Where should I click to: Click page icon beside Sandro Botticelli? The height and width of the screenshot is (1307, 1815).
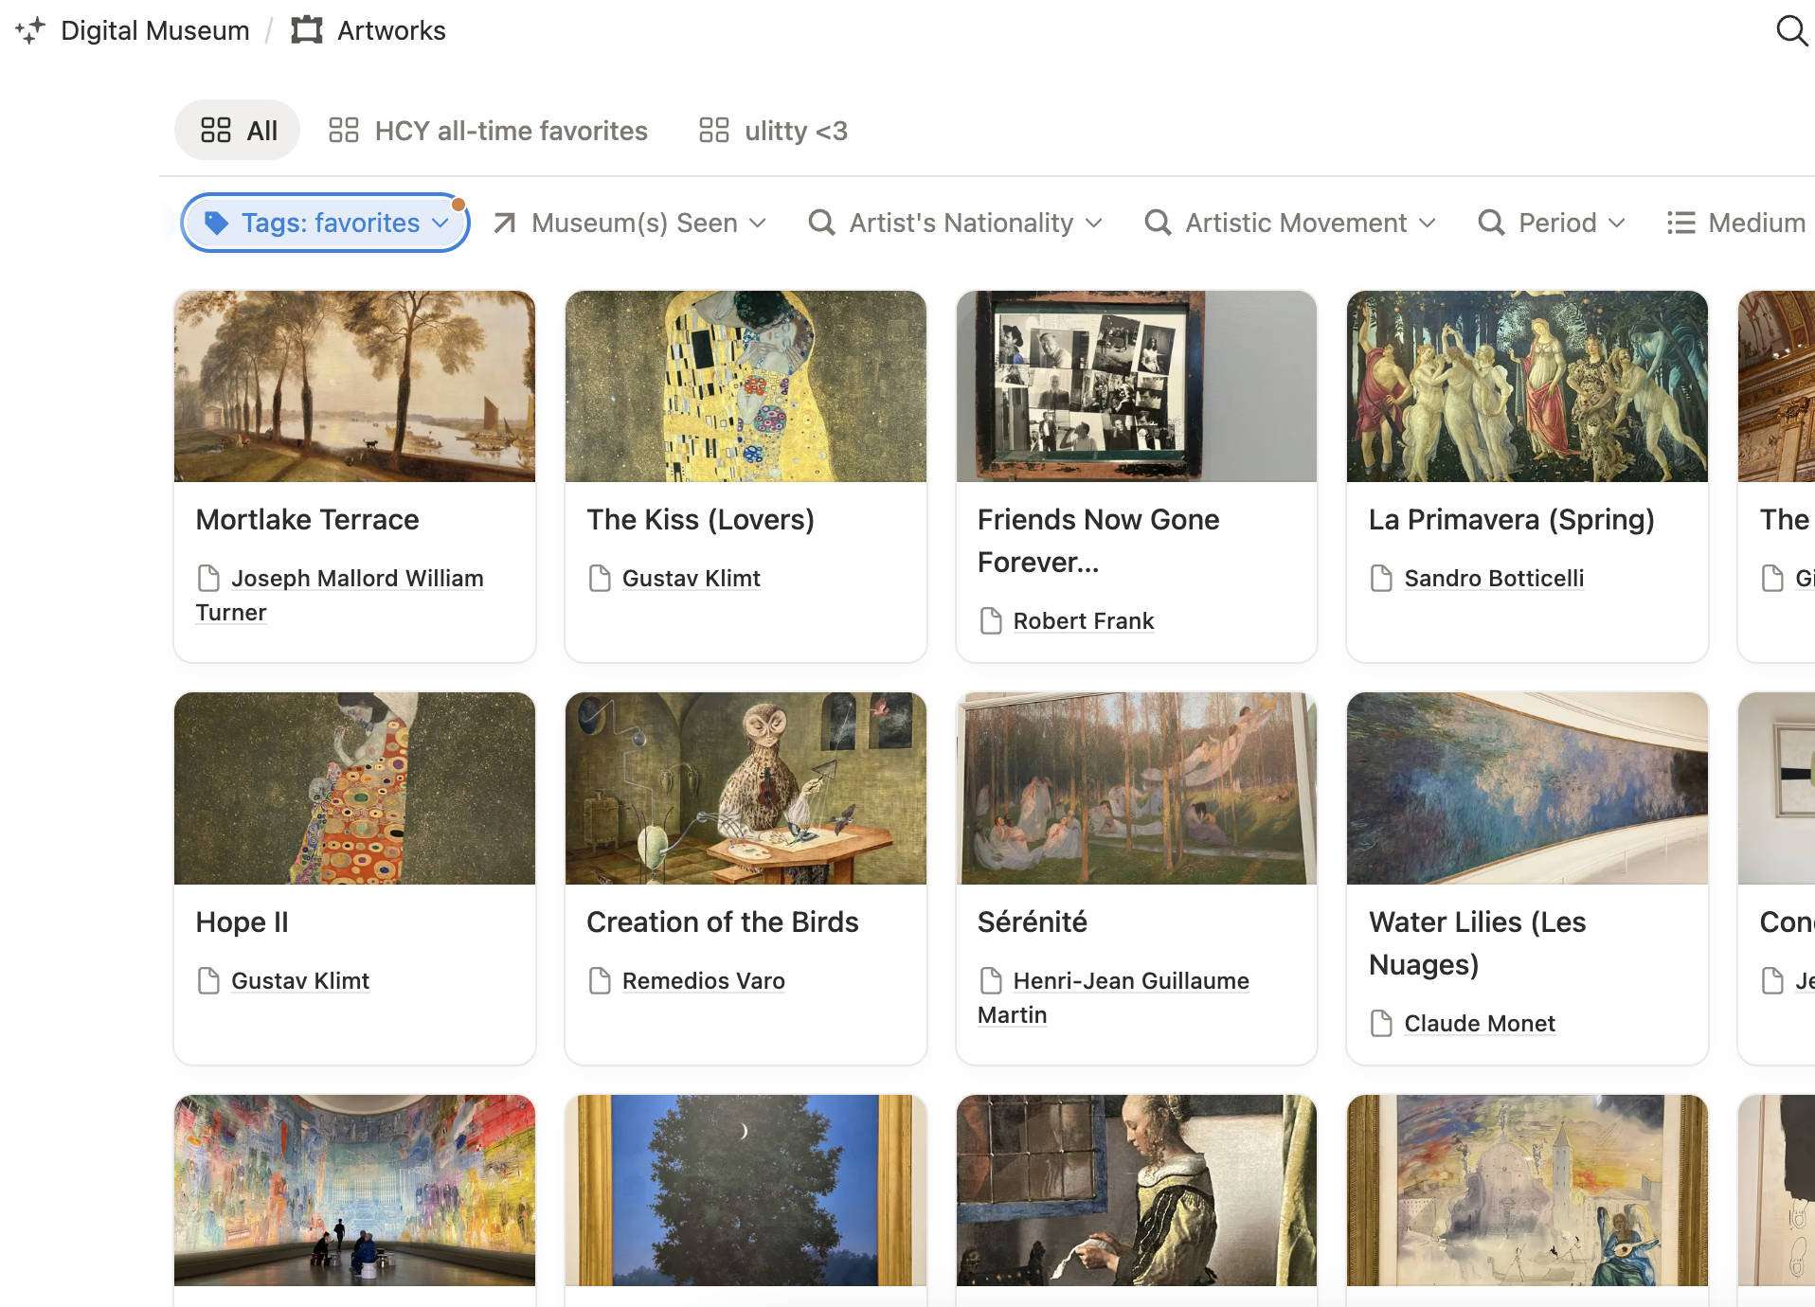1382,578
